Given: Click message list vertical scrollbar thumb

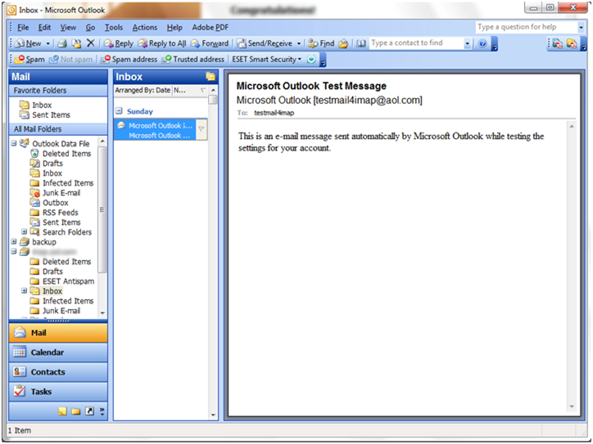Looking at the screenshot, I should [x=213, y=99].
